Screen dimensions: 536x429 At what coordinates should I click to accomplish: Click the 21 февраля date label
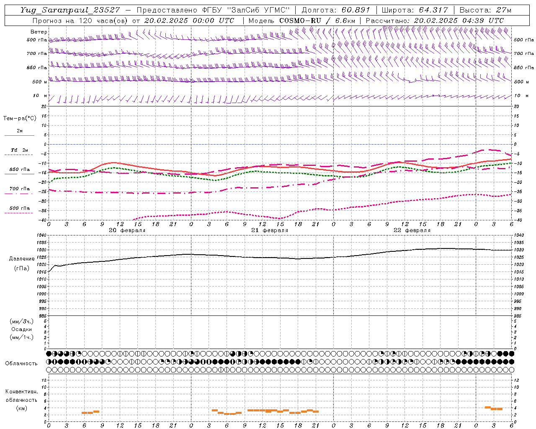[x=270, y=230]
